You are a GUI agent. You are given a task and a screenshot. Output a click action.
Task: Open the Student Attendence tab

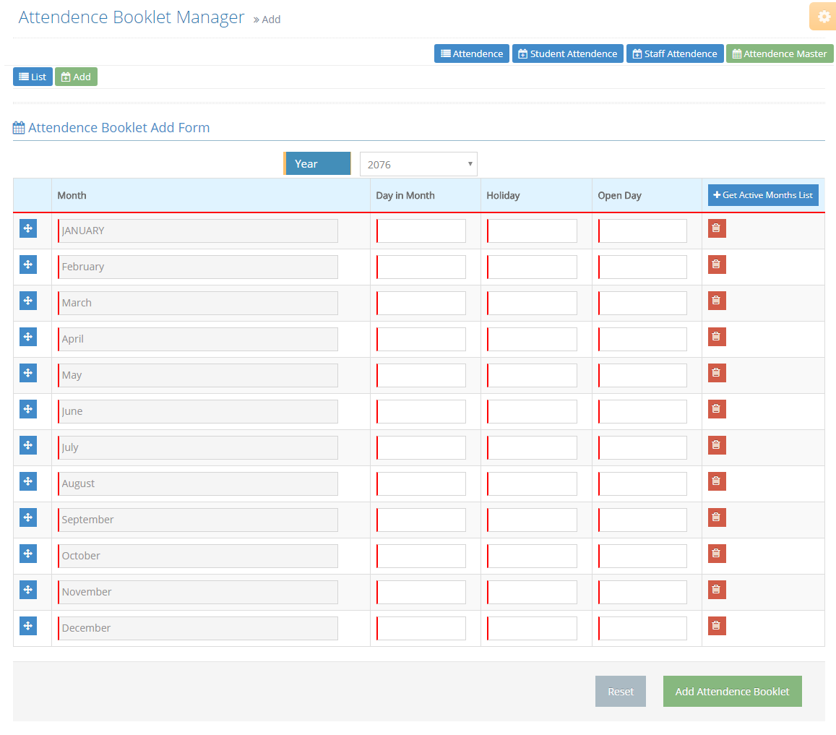point(567,53)
